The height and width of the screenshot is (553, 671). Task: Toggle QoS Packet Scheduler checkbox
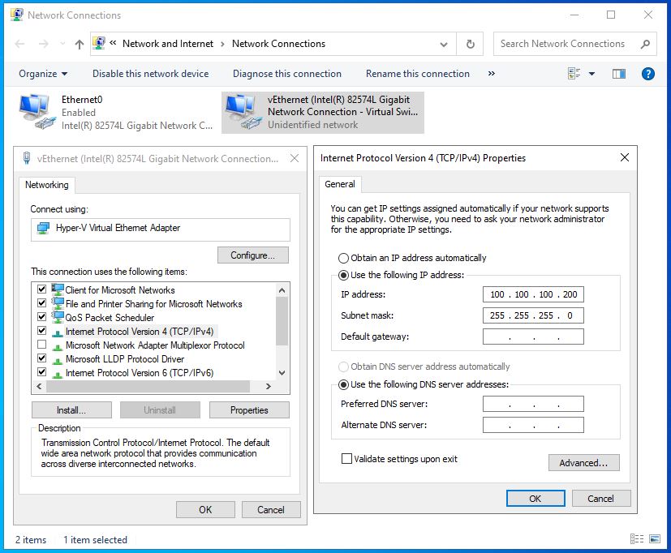41,317
